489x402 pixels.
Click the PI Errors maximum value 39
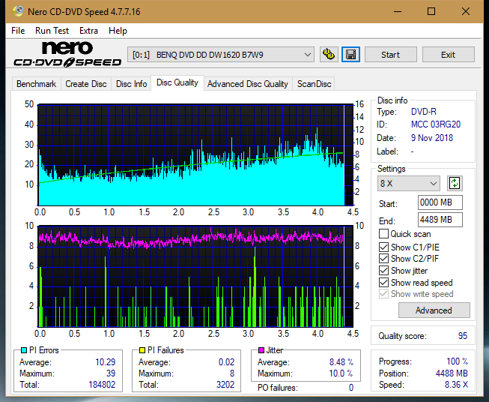111,373
